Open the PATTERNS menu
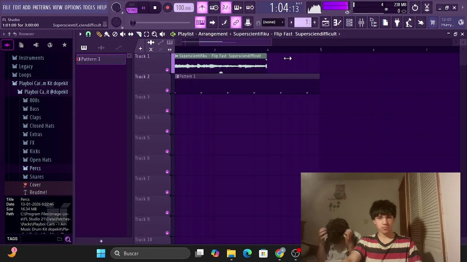This screenshot has width=467, height=262. tap(42, 7)
